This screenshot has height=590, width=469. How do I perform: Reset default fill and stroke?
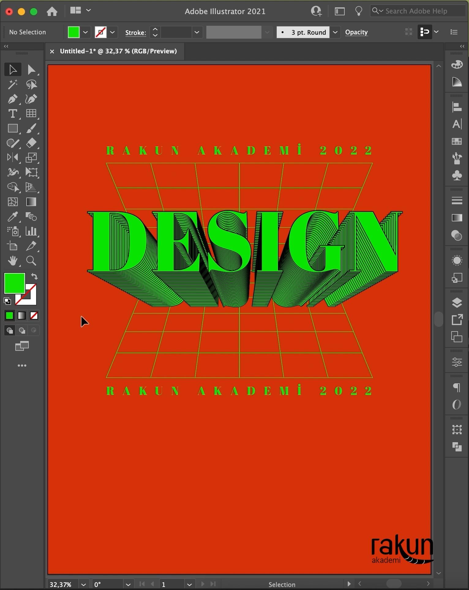[x=7, y=301]
